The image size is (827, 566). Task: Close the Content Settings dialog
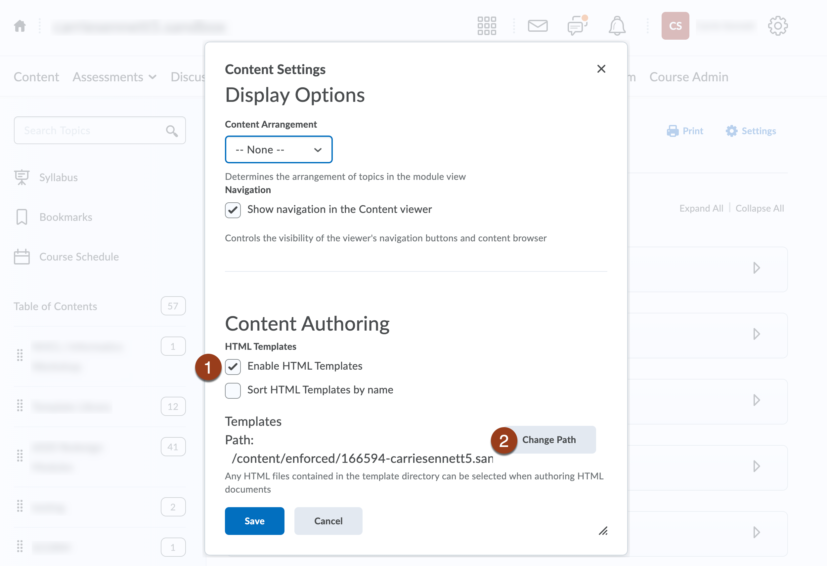coord(601,69)
